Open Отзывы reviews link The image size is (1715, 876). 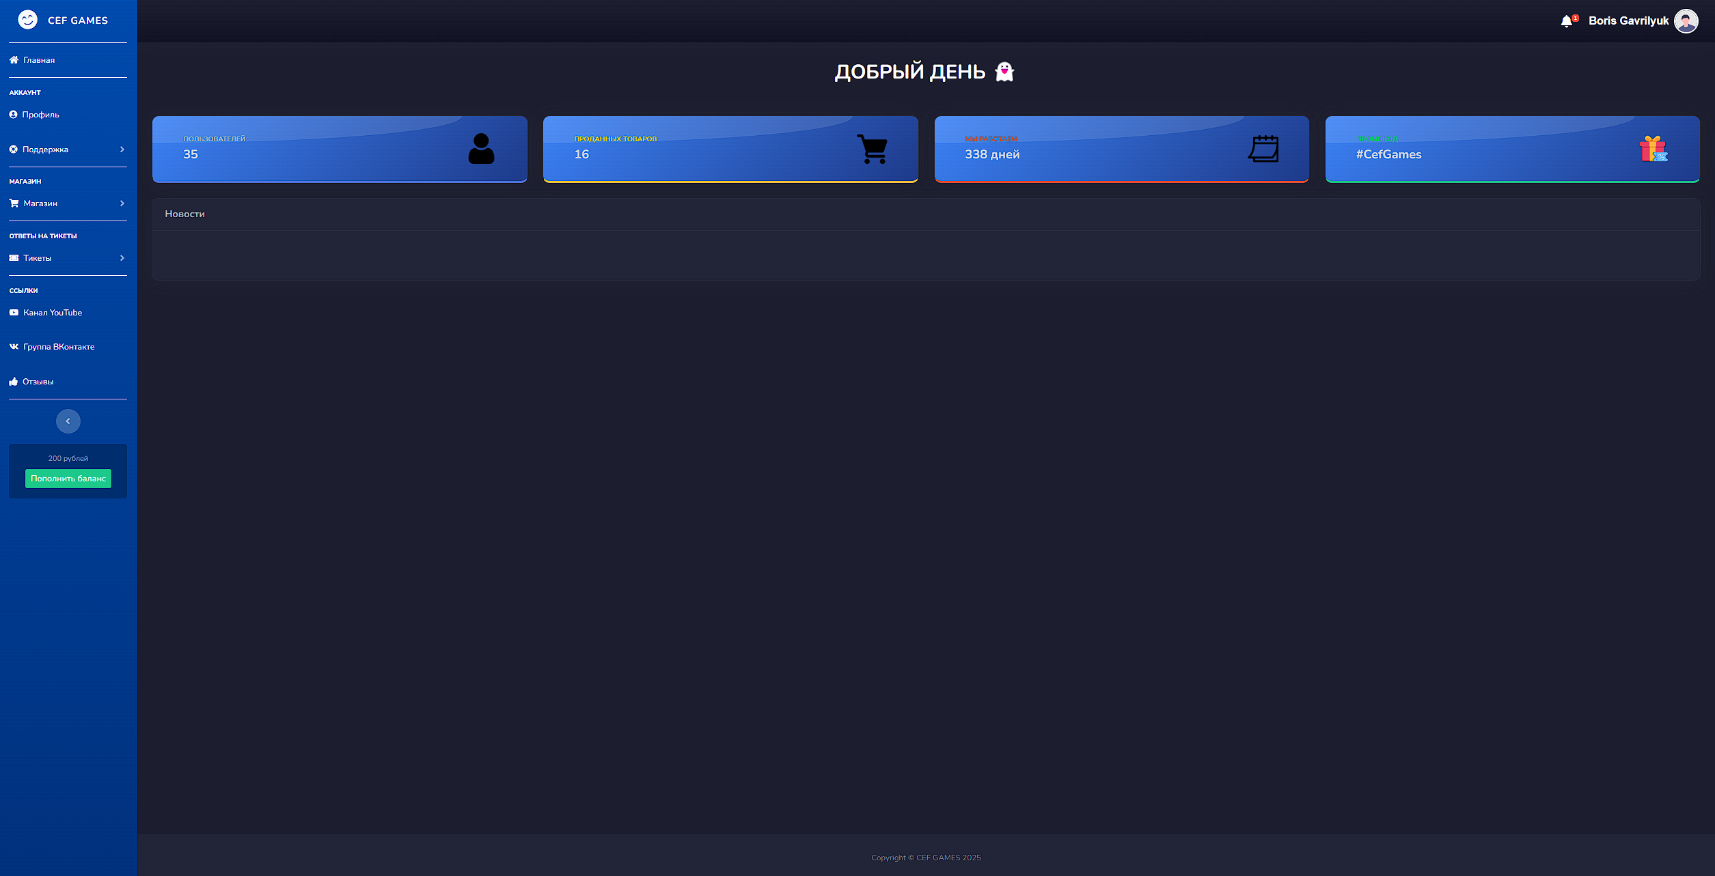click(x=38, y=382)
